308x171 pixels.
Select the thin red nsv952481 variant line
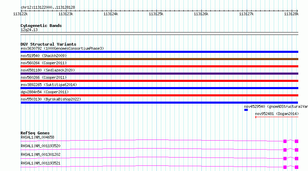pos(277,117)
